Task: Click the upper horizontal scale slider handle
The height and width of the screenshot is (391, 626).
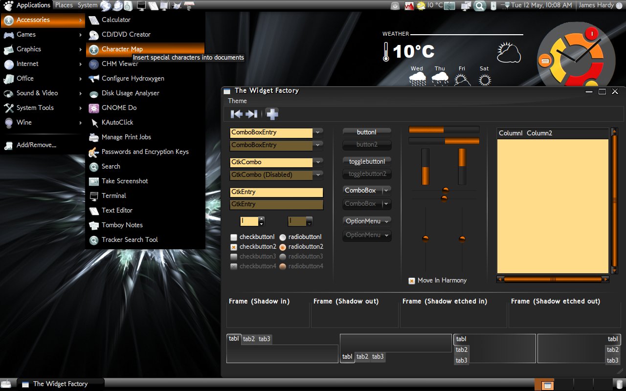Action: click(446, 190)
